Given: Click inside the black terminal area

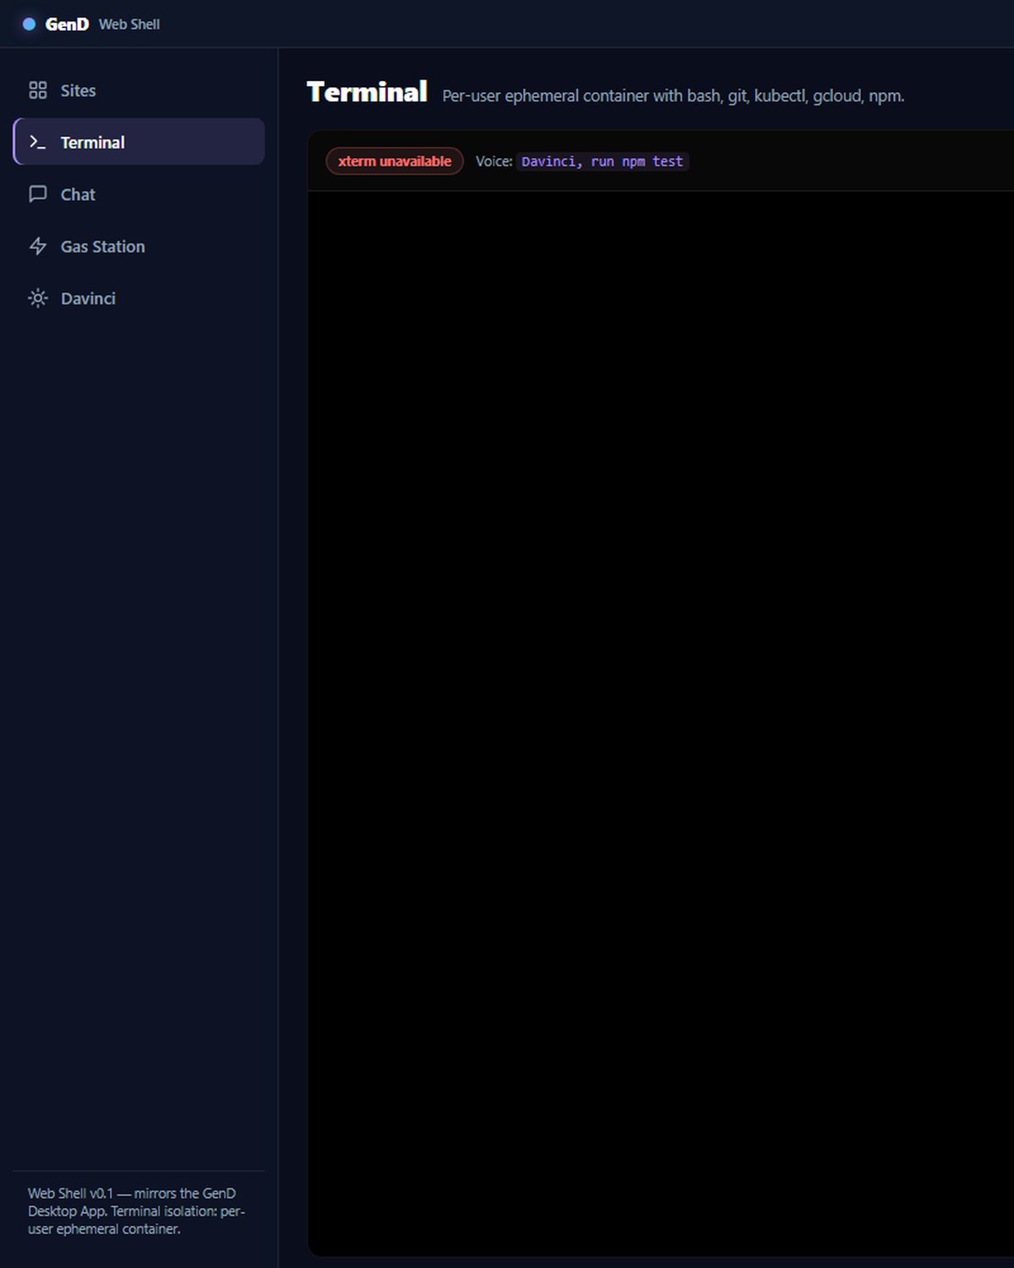Looking at the screenshot, I should click(661, 723).
